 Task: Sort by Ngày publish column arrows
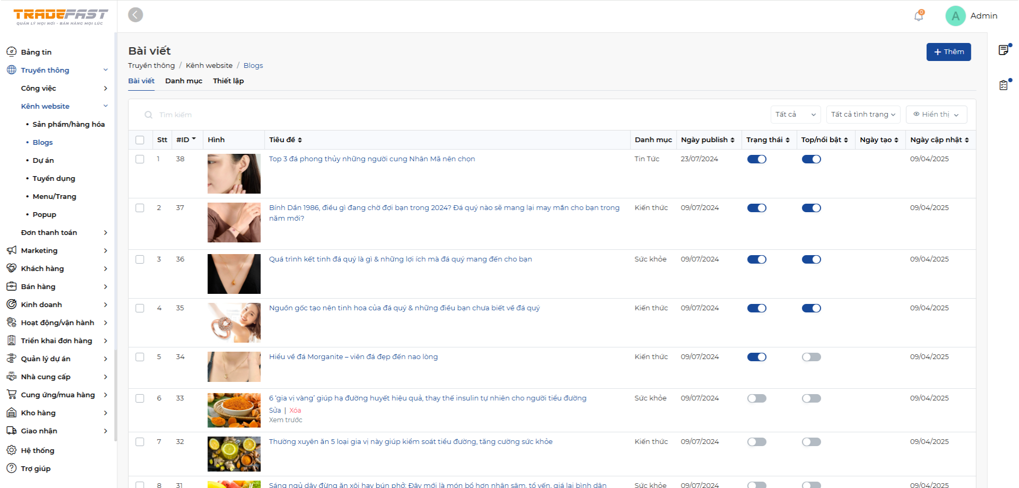coord(732,140)
